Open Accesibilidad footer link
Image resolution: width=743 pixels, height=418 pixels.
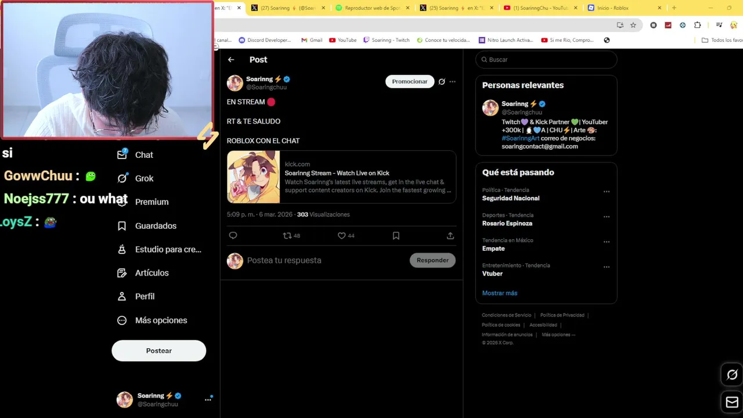click(x=543, y=325)
